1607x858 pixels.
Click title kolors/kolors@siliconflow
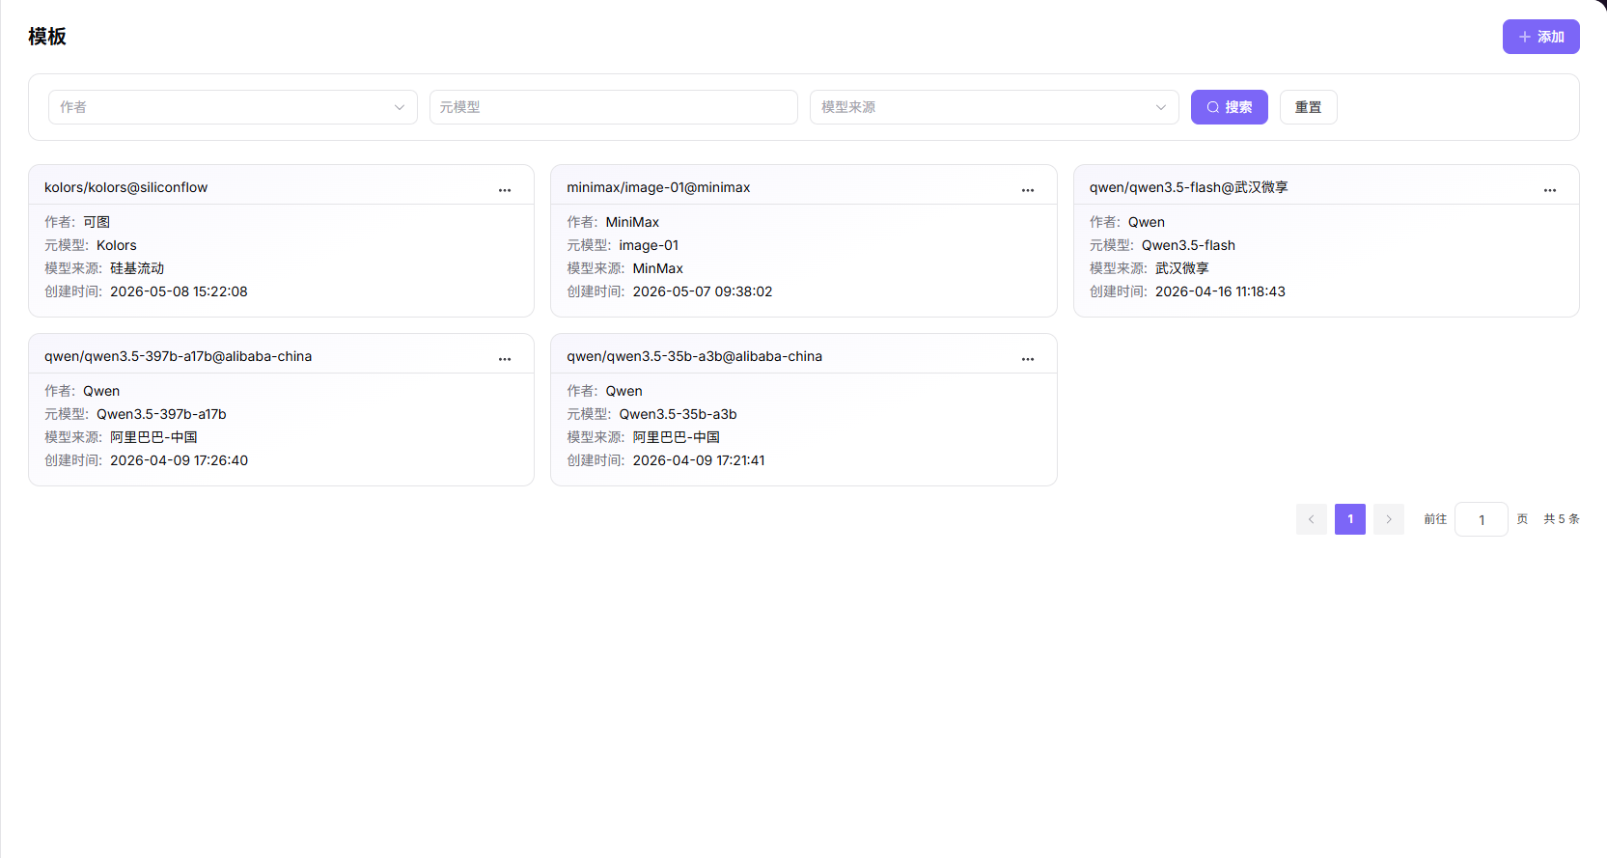(125, 187)
